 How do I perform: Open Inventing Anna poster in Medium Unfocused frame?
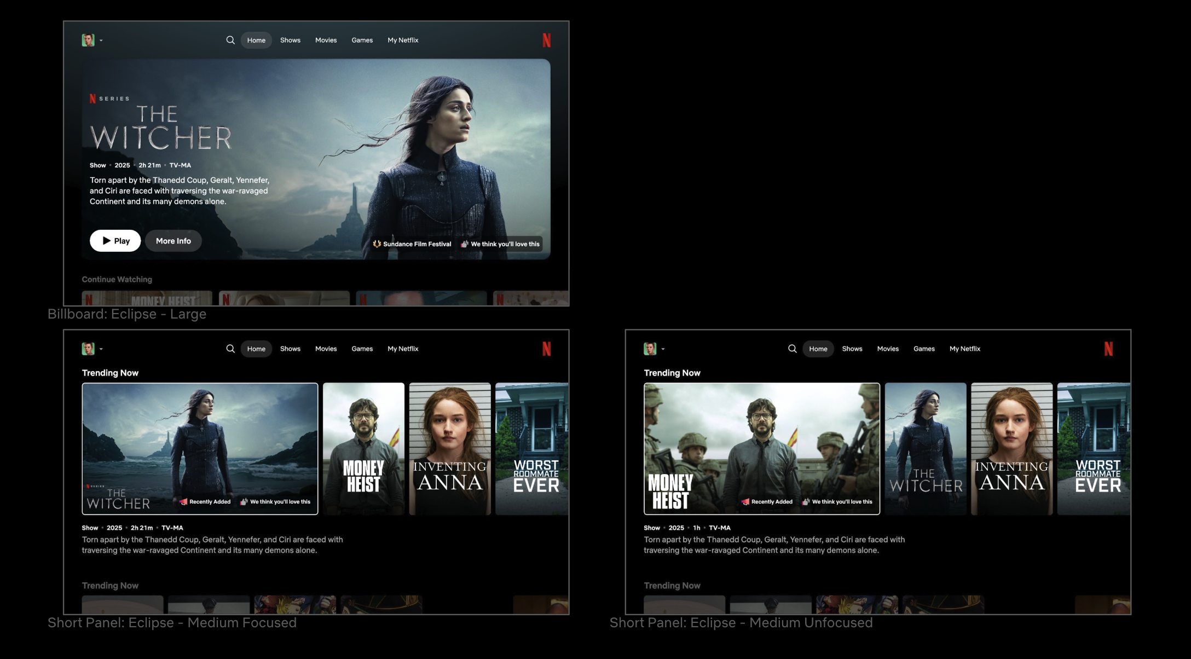[x=1012, y=449]
